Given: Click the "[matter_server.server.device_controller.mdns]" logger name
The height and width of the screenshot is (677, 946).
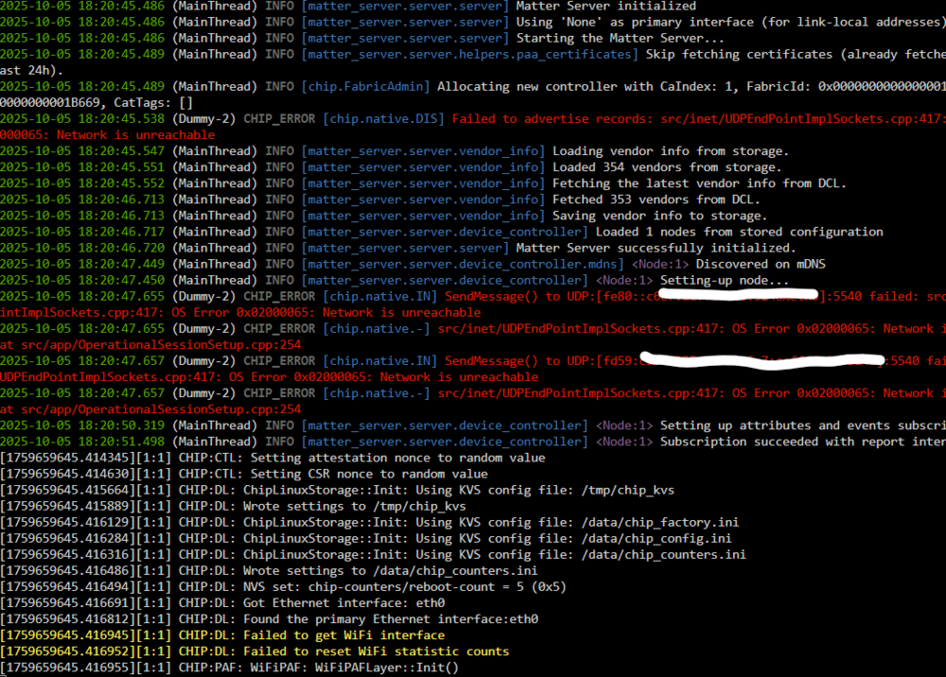Looking at the screenshot, I should click(x=463, y=264).
